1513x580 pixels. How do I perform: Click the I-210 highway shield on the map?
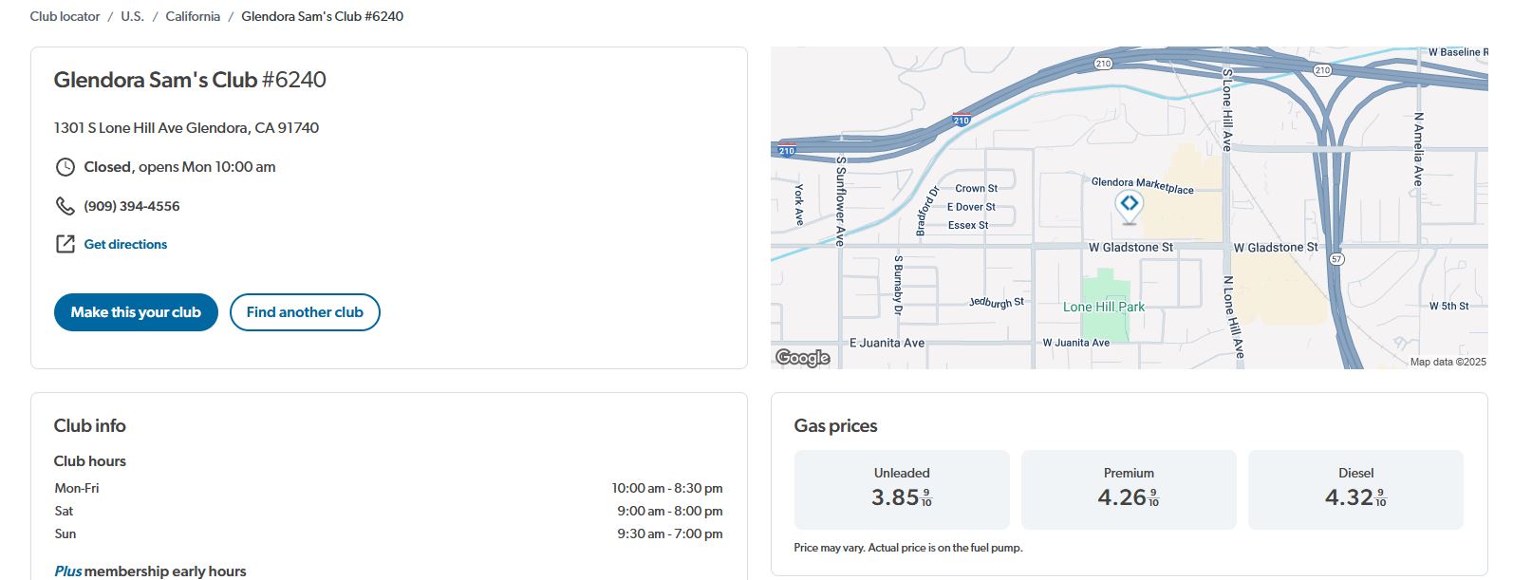click(x=962, y=119)
